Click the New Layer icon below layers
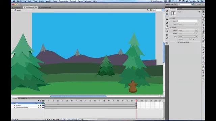Image resolution: width=216 pixels, height=121 pixels. [13, 119]
